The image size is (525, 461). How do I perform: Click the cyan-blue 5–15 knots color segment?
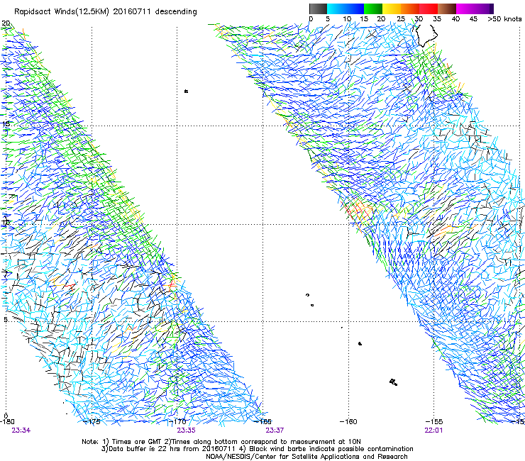(x=346, y=9)
